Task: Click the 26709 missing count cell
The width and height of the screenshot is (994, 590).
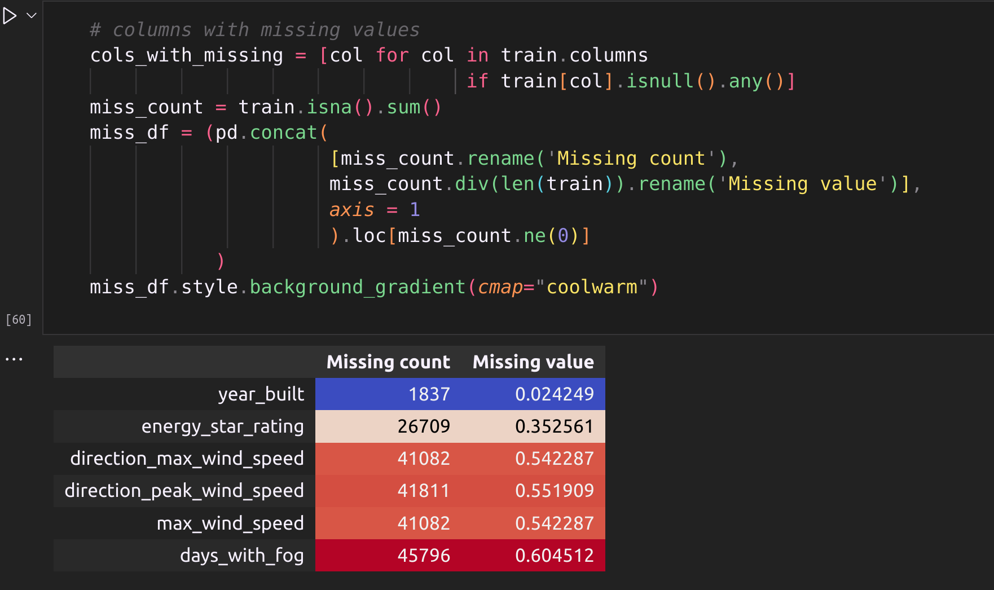Action: tap(388, 426)
